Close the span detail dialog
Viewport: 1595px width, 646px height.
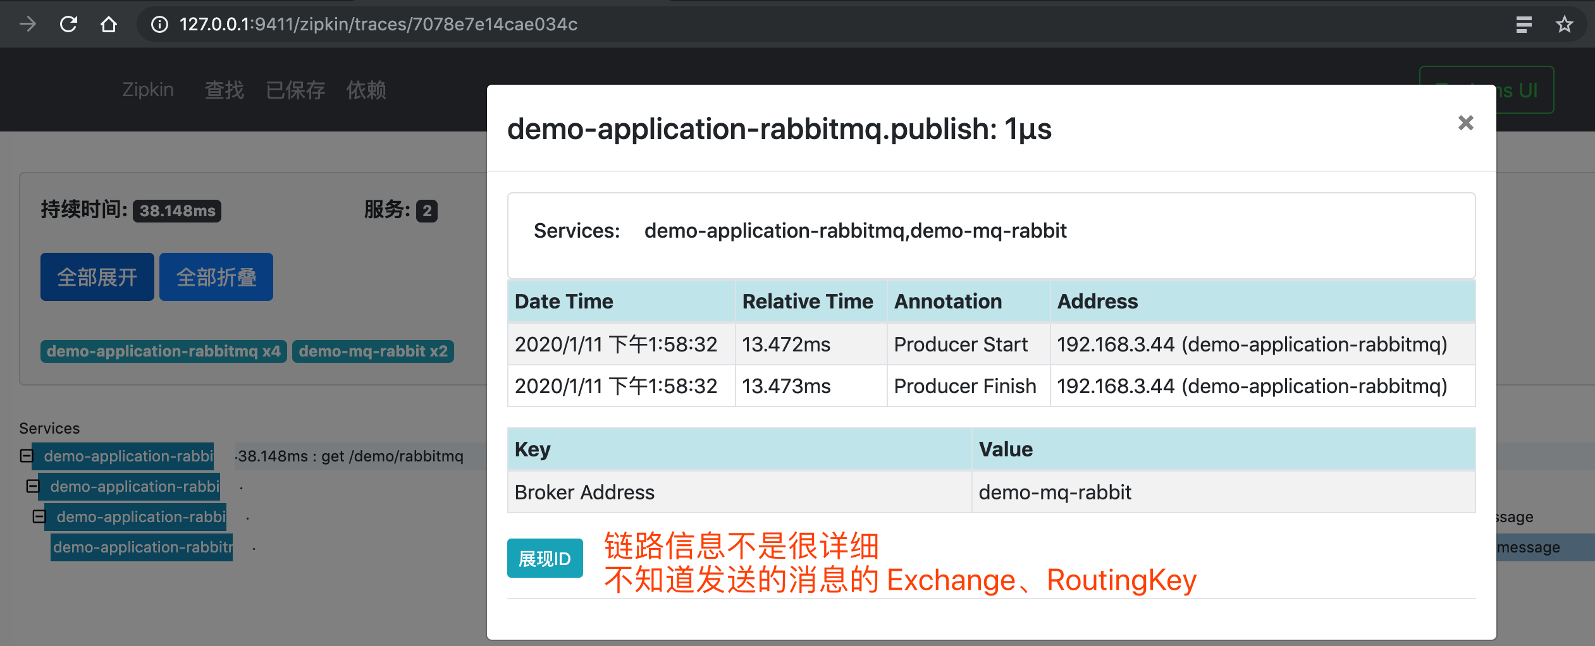pyautogui.click(x=1465, y=123)
